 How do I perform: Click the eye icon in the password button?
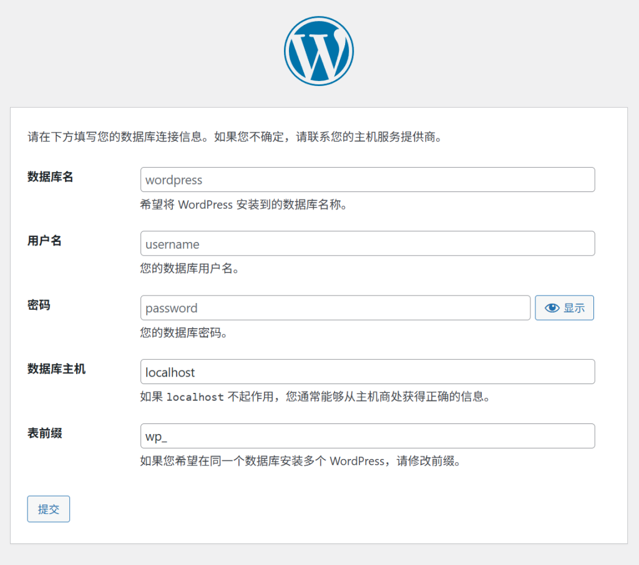click(552, 308)
